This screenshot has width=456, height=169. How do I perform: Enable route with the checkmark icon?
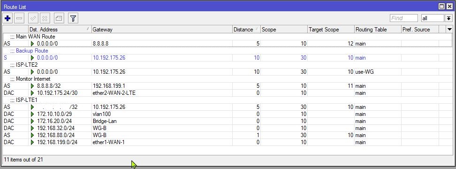point(33,18)
